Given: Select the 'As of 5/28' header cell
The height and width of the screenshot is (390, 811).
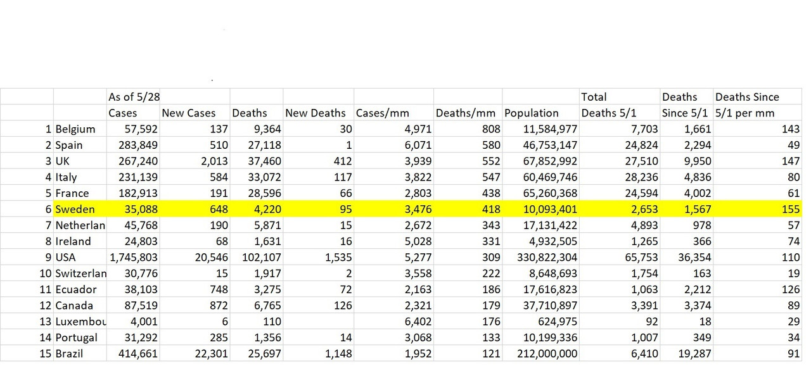Looking at the screenshot, I should tap(133, 97).
